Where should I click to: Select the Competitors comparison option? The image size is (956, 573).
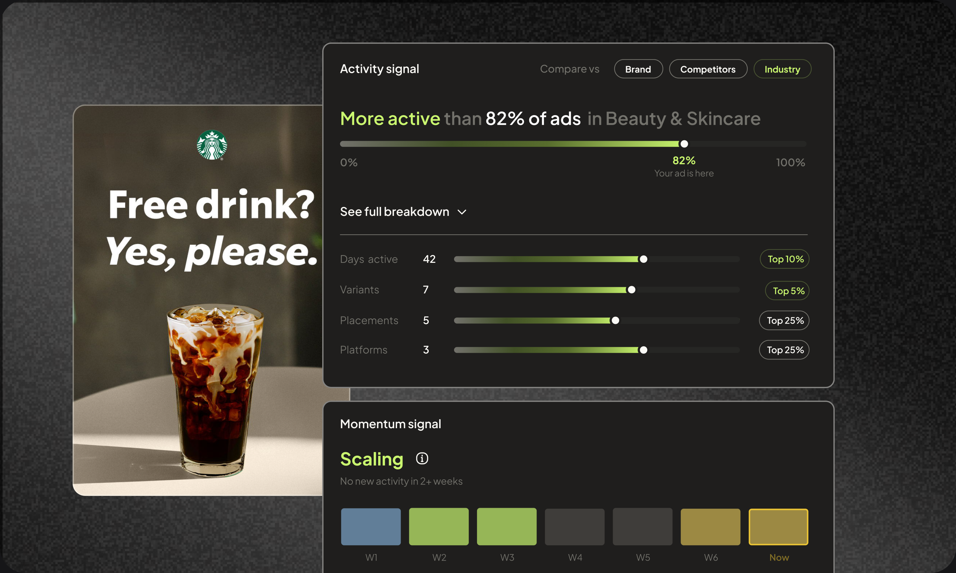point(708,69)
